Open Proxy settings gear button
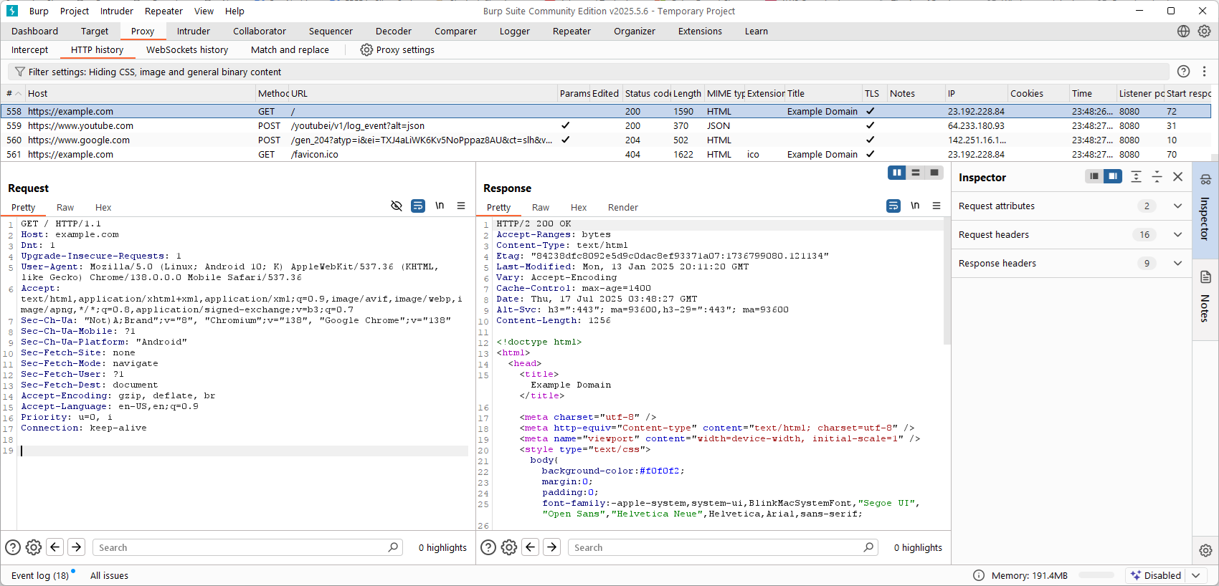 [x=397, y=49]
